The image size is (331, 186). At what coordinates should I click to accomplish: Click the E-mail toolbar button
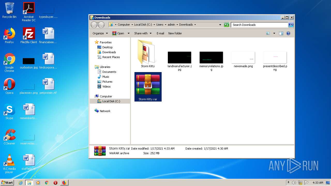[x=160, y=33]
